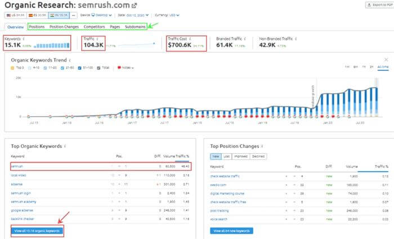
Task: Go to the Subdomains tab
Action: tap(135, 27)
